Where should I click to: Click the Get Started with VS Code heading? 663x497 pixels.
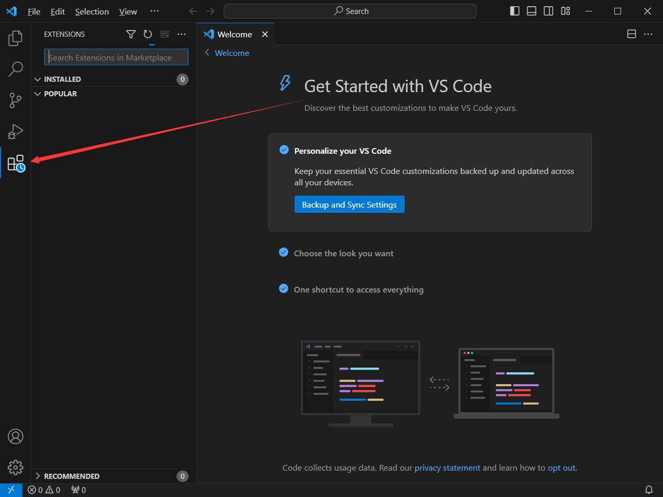(398, 86)
